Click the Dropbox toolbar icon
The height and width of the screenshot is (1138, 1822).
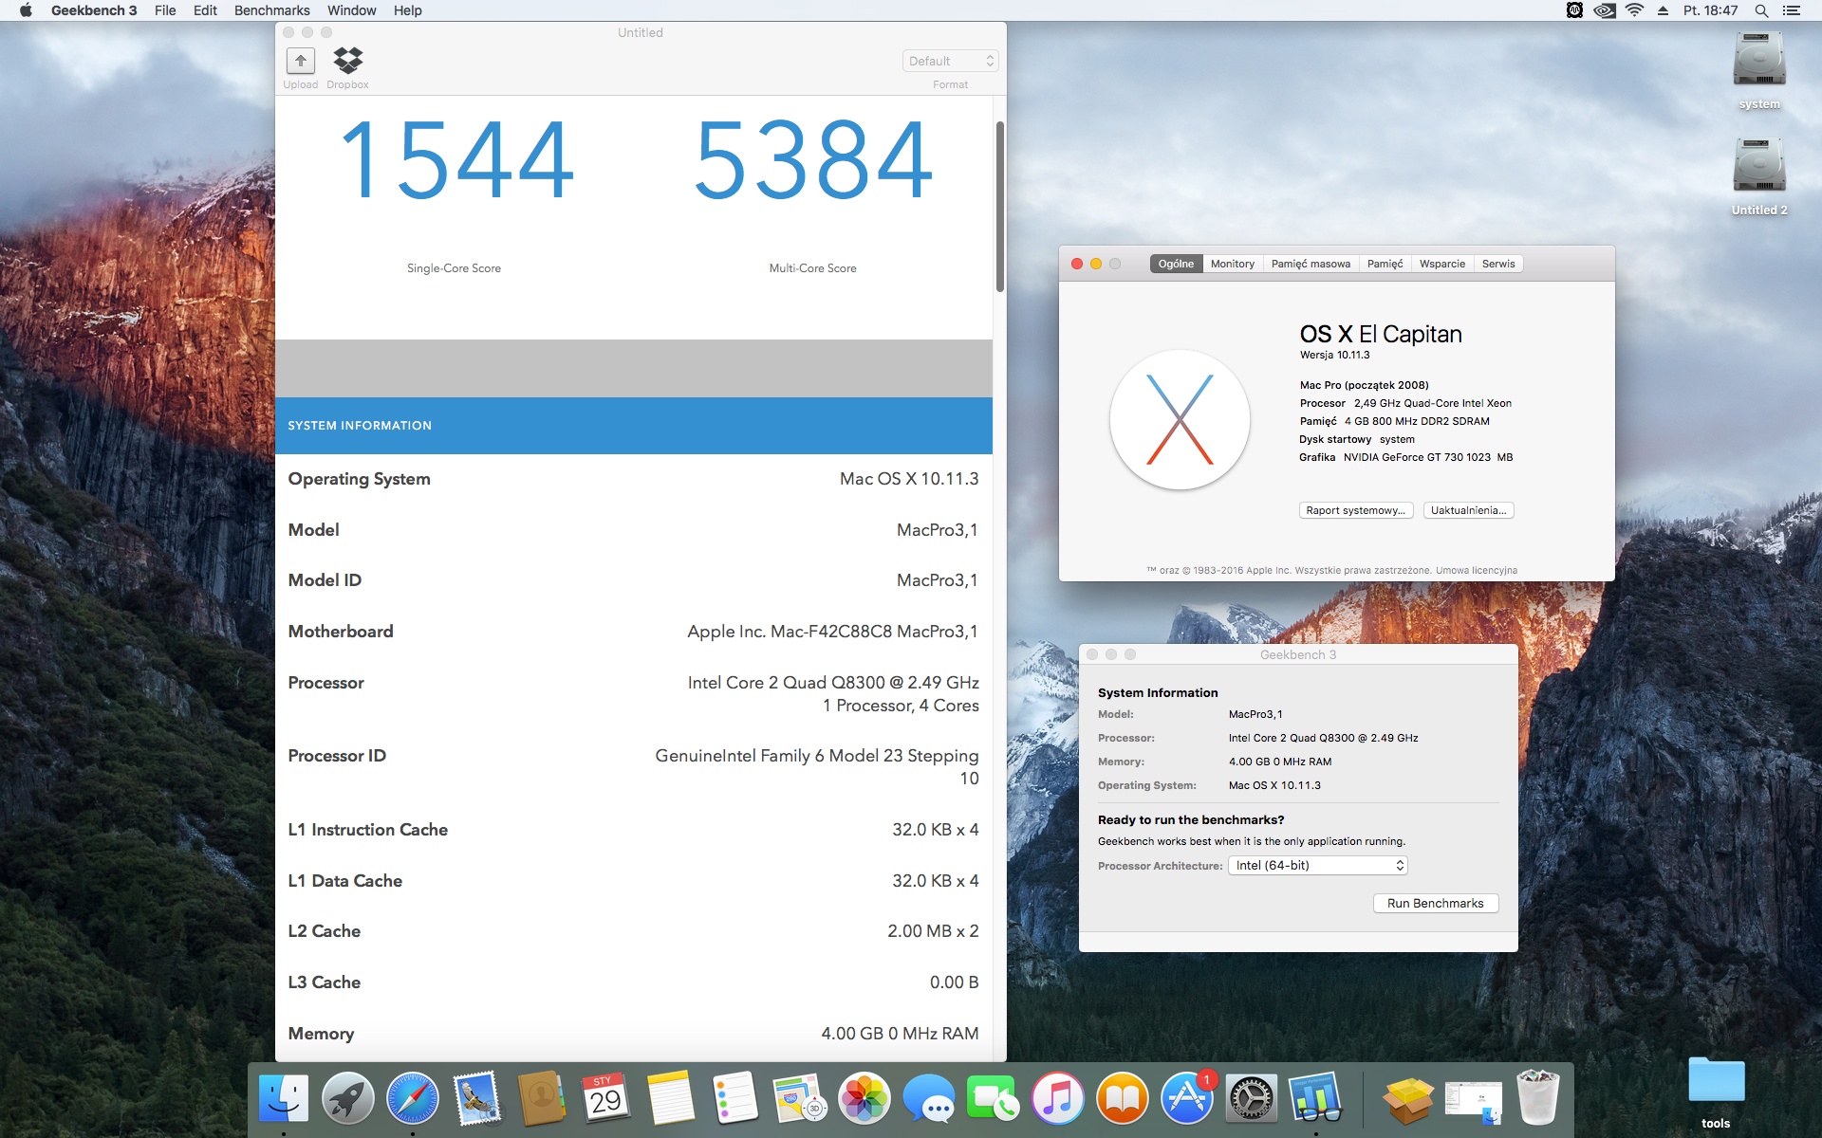[347, 62]
